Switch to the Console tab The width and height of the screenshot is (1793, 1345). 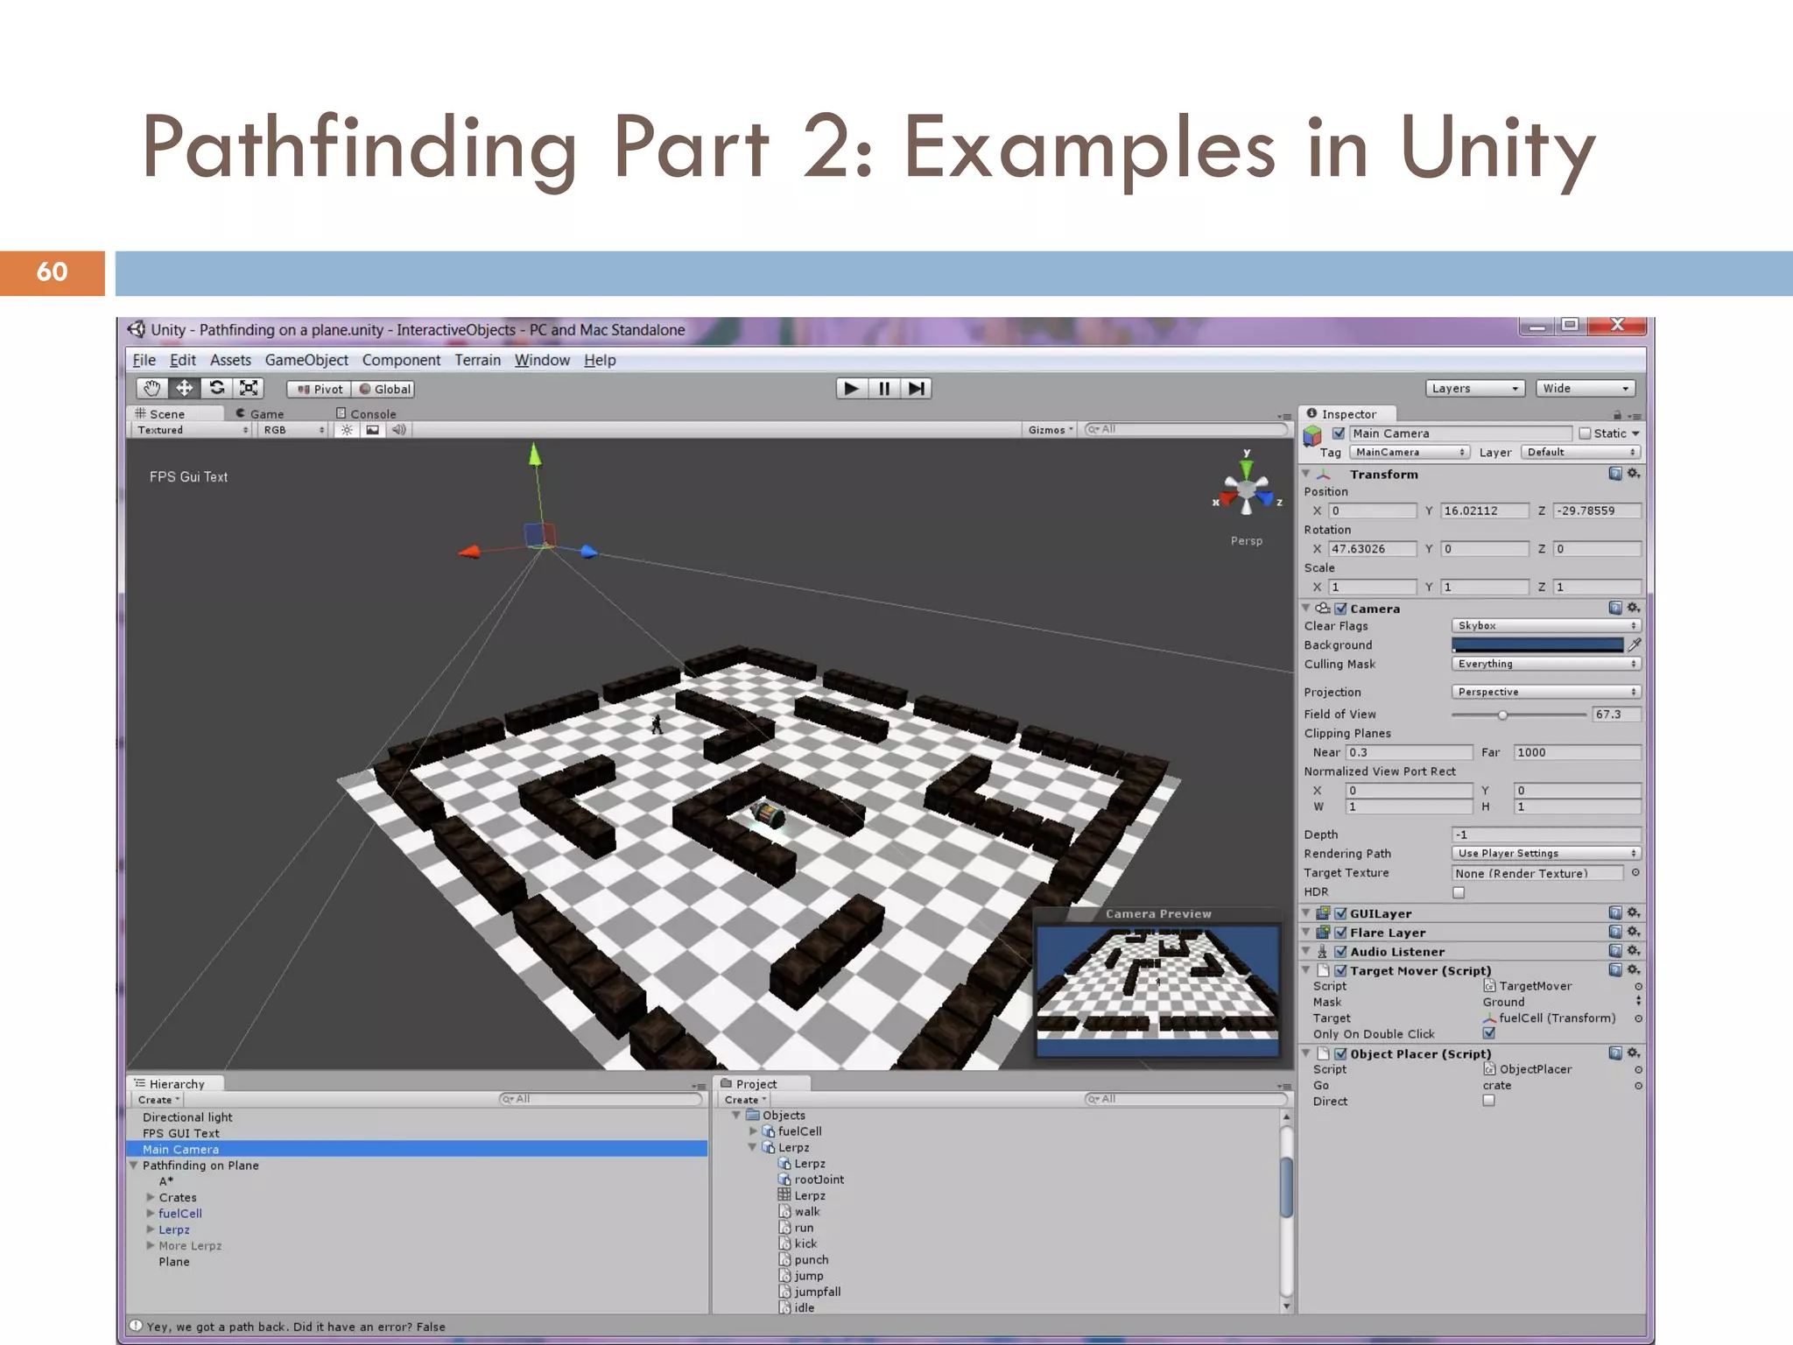367,414
